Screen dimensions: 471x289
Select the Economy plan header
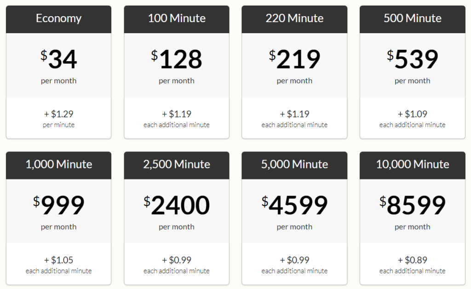(58, 19)
